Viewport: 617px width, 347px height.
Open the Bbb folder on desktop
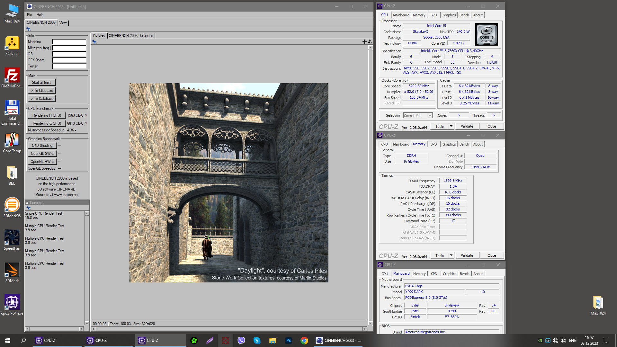pos(12,176)
